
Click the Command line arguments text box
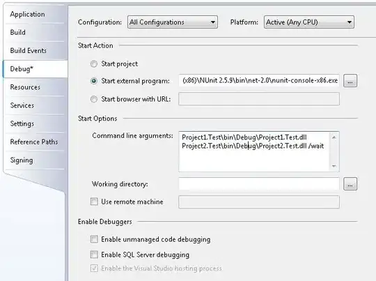point(259,151)
